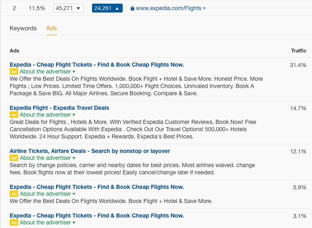Select the Ads tab
312x228 pixels.
click(51, 28)
